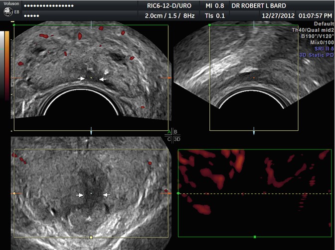
Task: Click the green square below the 3D render box
Action: coord(255,238)
